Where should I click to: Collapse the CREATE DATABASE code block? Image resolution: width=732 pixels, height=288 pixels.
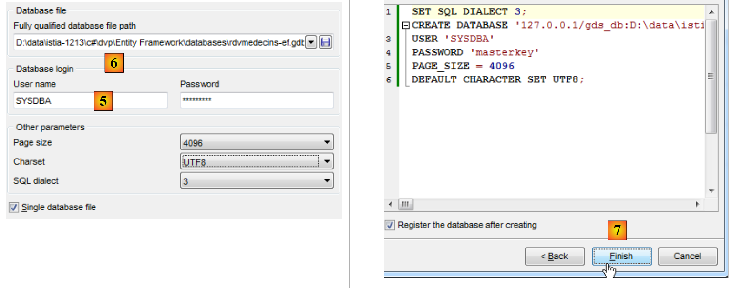406,25
